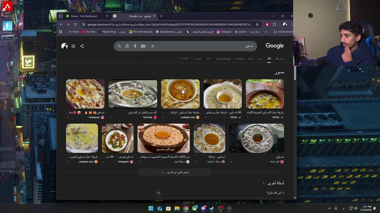Screen dimensions: 380x213
Task: Select the أخبار news search tab
Action: pos(209,59)
